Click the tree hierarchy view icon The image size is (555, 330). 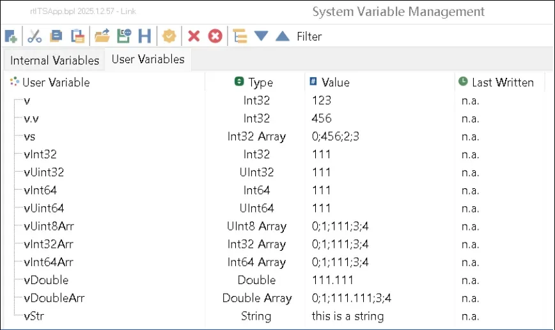[x=240, y=36]
